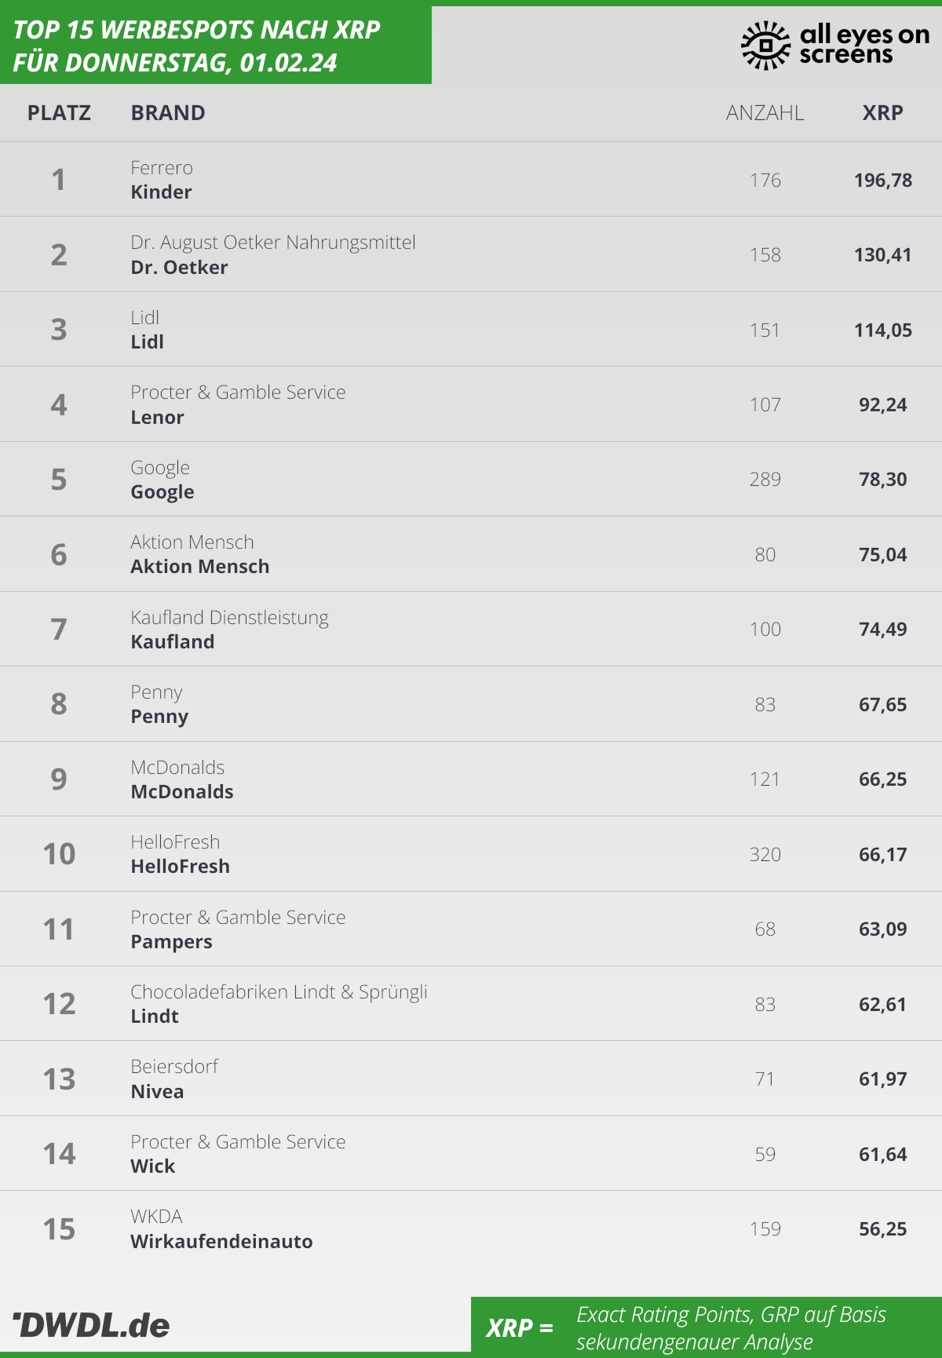The height and width of the screenshot is (1358, 942).
Task: Open the Lenor brand entry
Action: pos(157,418)
